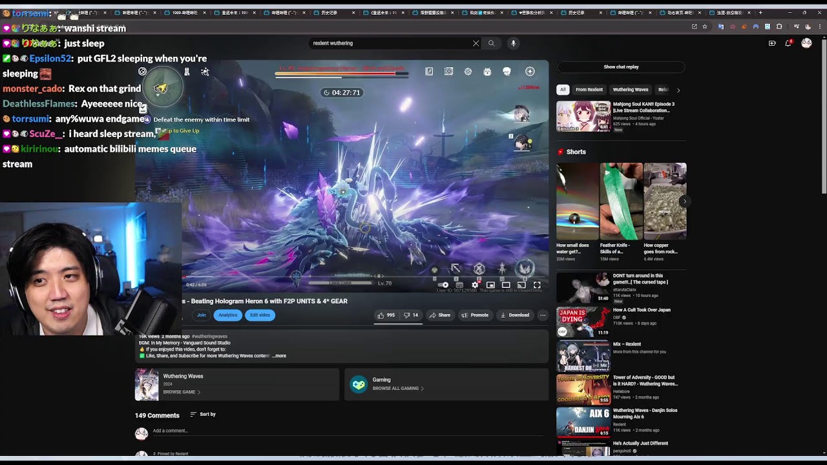Click the magnifier search button

click(491, 43)
